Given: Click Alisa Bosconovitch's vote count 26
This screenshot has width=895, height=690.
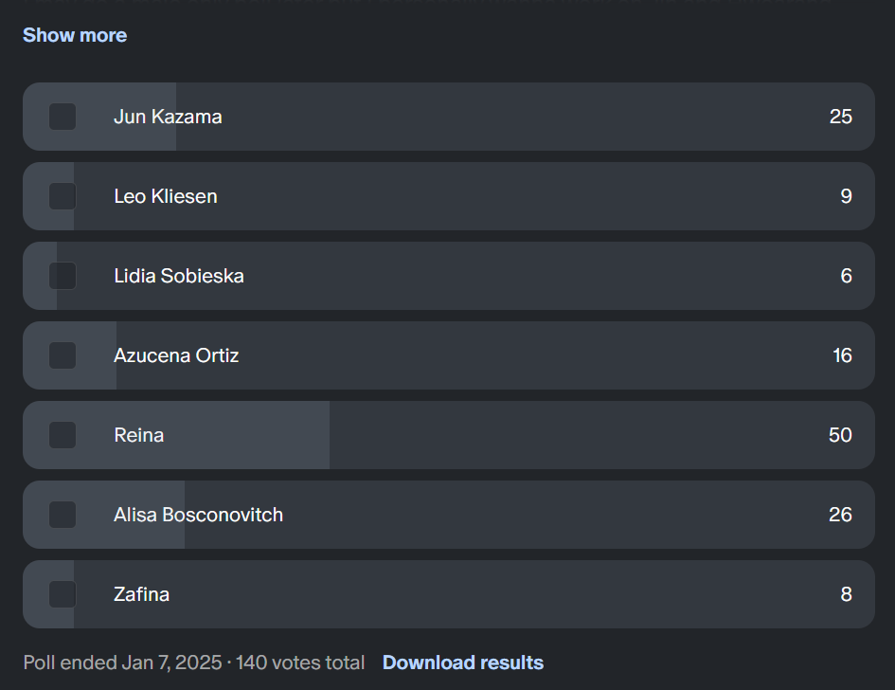Looking at the screenshot, I should click(x=840, y=515).
